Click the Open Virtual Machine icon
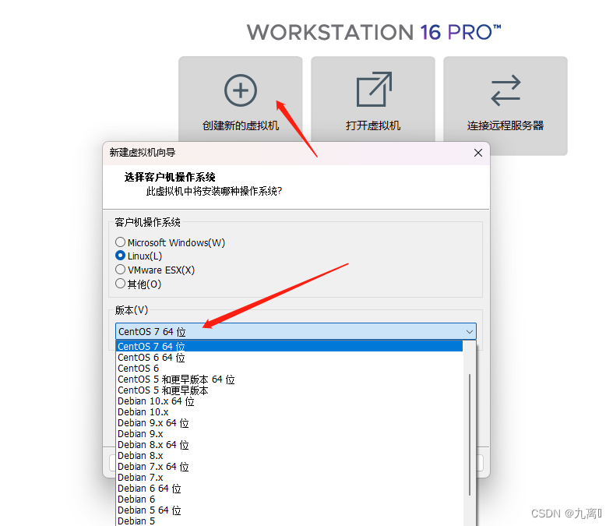This screenshot has width=613, height=526. (374, 89)
